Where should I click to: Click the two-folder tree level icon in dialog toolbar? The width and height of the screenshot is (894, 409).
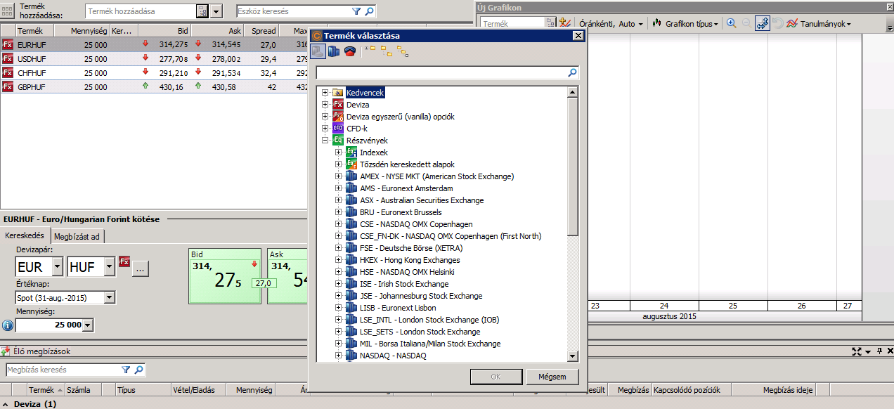point(387,51)
